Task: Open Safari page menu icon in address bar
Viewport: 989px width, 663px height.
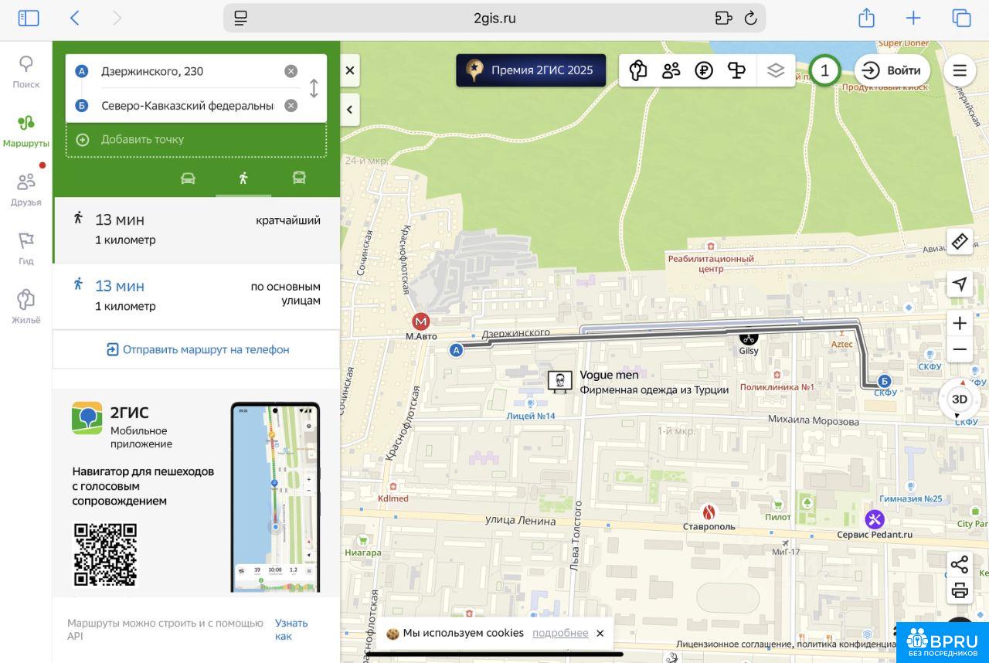Action: click(x=241, y=18)
